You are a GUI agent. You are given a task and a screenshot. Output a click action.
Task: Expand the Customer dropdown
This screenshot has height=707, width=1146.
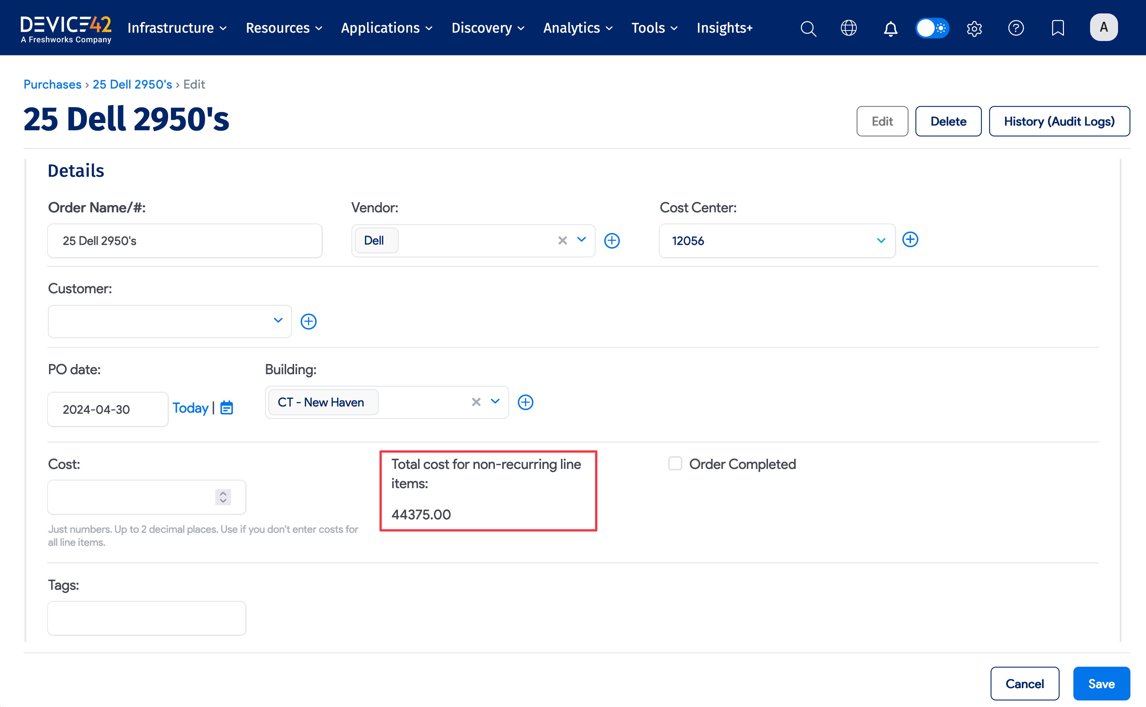coord(278,321)
